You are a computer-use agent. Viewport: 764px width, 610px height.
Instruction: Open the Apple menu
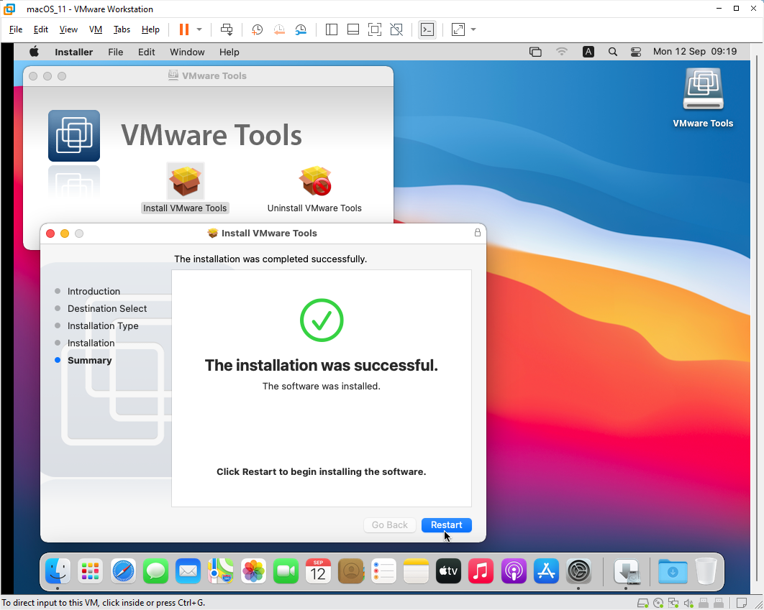coord(34,52)
